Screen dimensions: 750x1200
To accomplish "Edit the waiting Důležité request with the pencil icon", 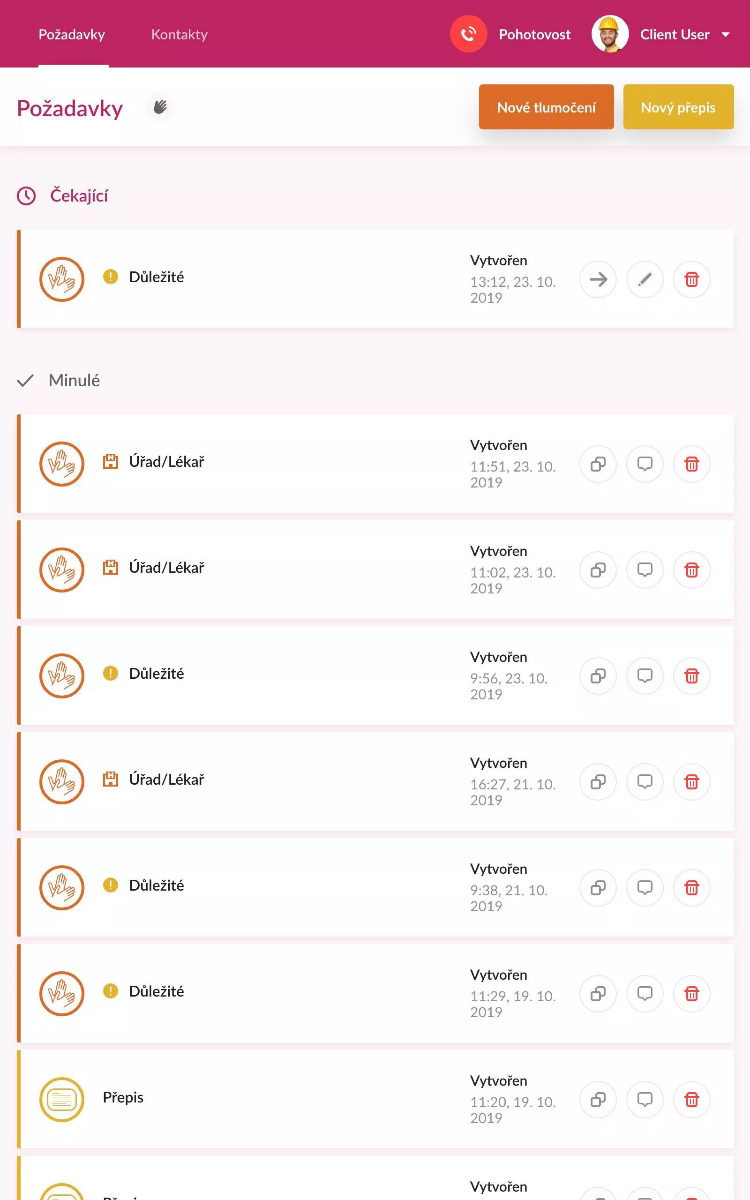I will (645, 279).
